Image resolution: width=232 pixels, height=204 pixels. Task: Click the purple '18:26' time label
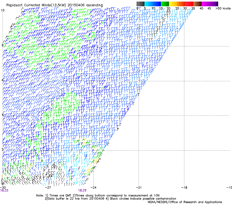pos(82,191)
